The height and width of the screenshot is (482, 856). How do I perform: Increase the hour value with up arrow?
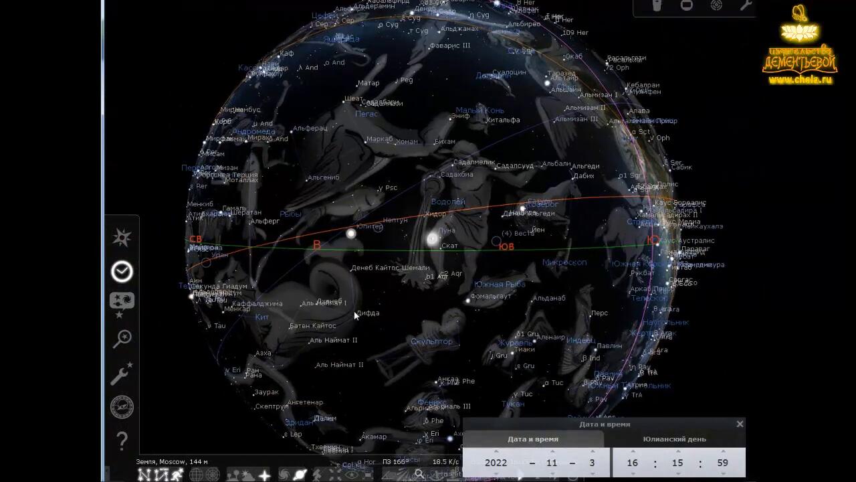click(x=632, y=452)
